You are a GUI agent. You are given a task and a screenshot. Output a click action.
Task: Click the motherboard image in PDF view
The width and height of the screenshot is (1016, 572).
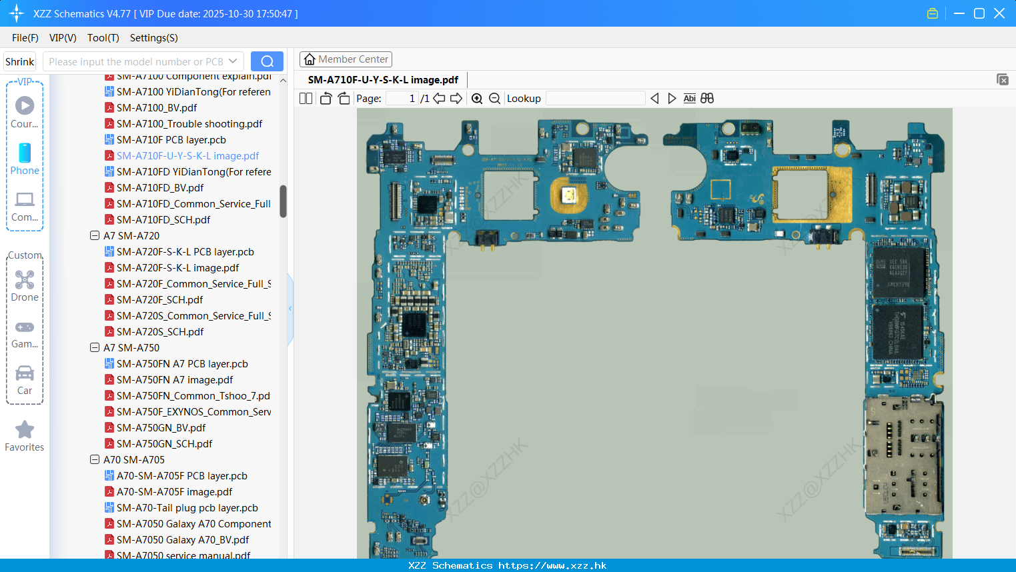654,333
